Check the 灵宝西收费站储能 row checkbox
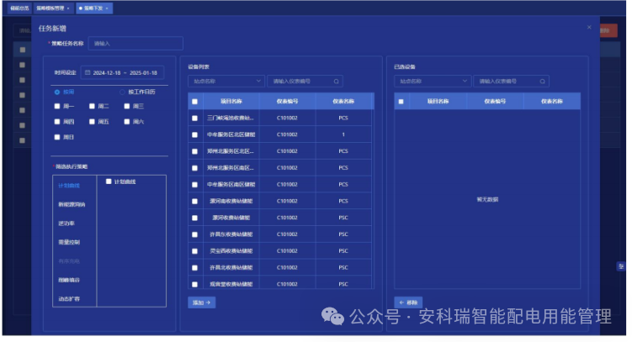 (194, 251)
